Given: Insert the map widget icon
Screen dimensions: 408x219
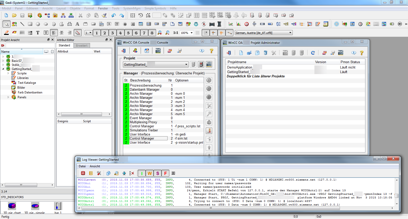Looking at the screenshot, I should pyautogui.click(x=368, y=24).
